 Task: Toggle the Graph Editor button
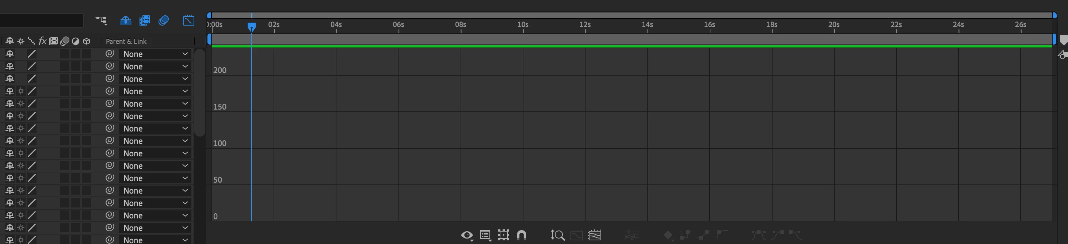click(x=188, y=20)
